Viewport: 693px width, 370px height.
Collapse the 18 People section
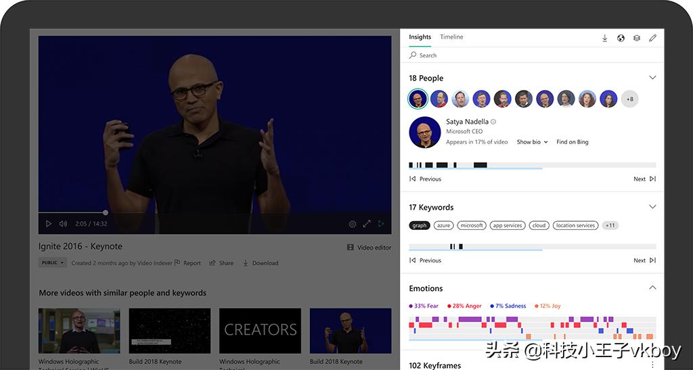coord(652,78)
